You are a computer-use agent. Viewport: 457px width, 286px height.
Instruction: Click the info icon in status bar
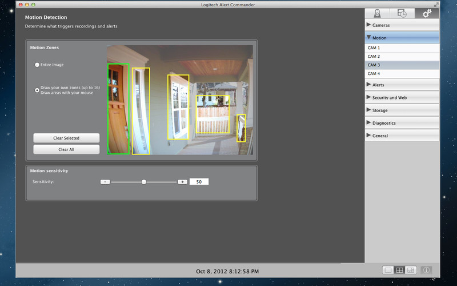[x=426, y=270]
